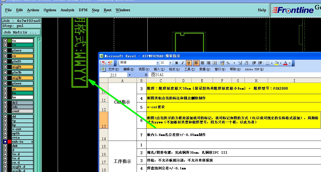Toggle checkbox for layer pln3b
Viewport: 321px width, 172px height.
pyautogui.click(x=5, y=72)
